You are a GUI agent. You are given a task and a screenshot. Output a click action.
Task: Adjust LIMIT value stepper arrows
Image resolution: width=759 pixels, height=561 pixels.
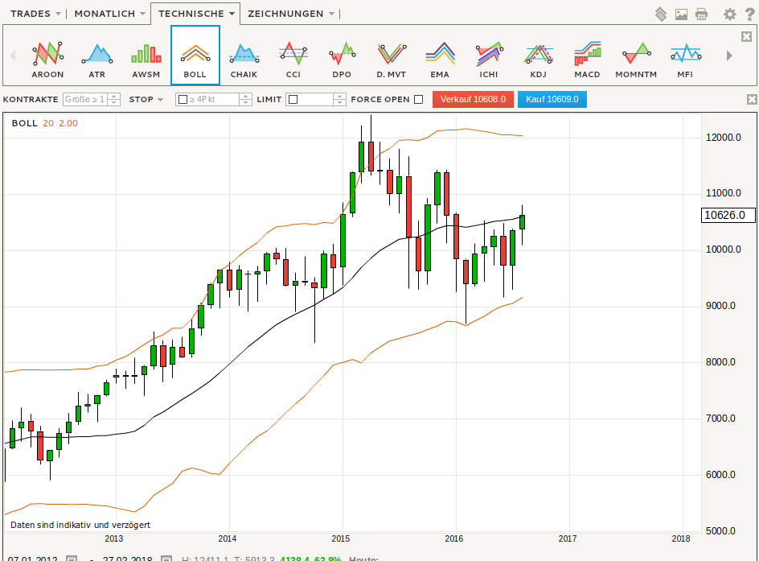(339, 99)
